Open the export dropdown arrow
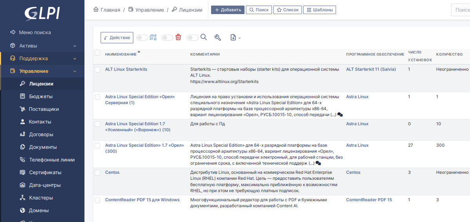Viewport: 470px width, 222px height. 240,38
